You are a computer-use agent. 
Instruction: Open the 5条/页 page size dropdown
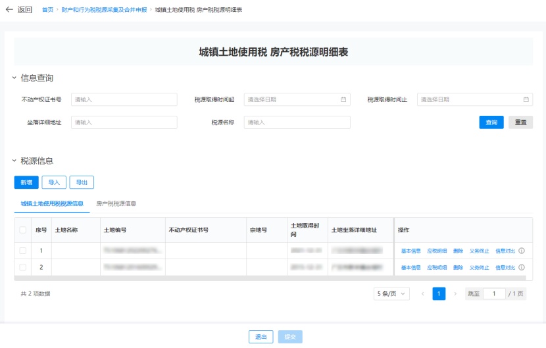pos(391,294)
